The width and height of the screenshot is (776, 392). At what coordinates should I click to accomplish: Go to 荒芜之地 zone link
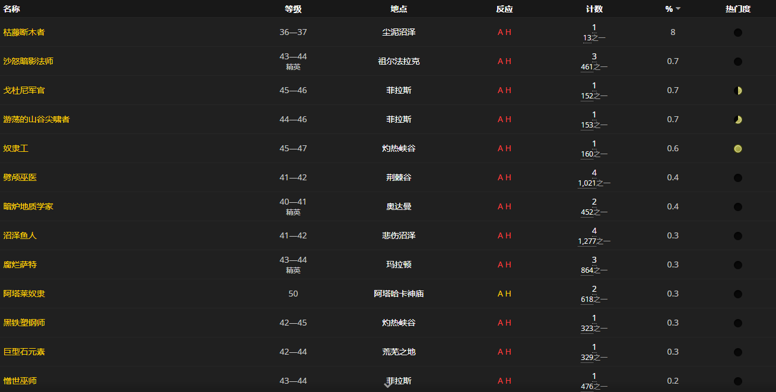pos(399,352)
